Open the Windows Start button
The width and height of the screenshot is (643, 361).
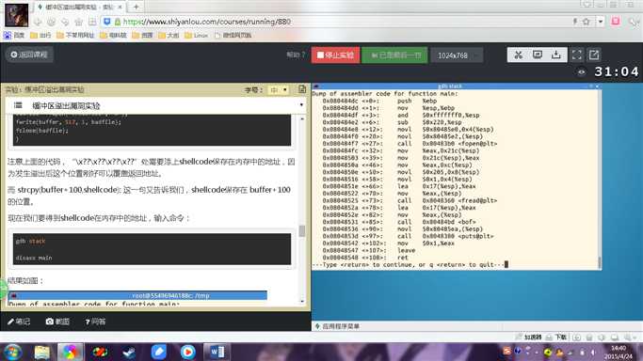pos(13,352)
